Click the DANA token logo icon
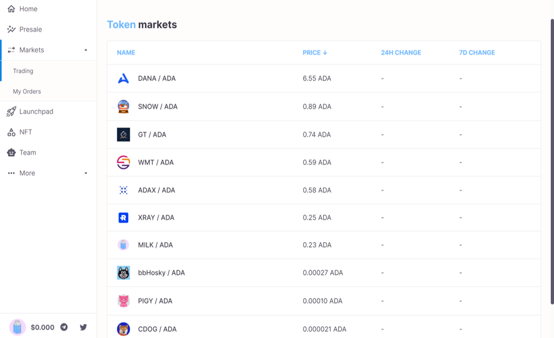Screen dimensions: 554x338 pyautogui.click(x=123, y=79)
